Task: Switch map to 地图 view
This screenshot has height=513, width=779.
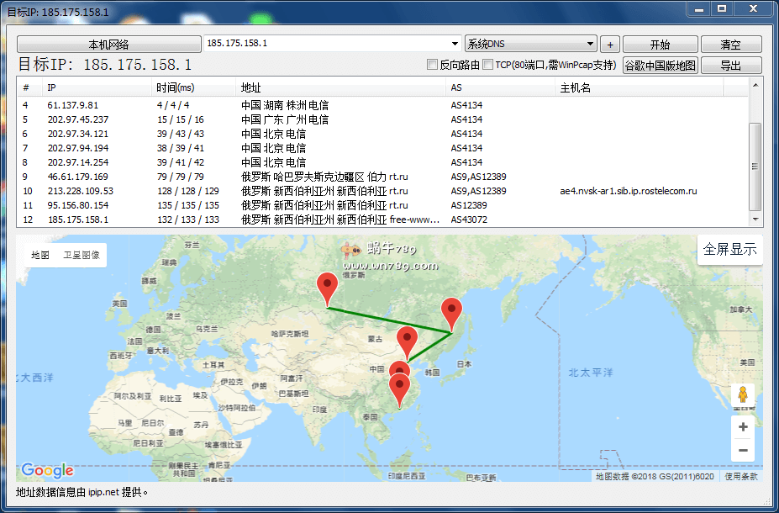Action: click(40, 255)
